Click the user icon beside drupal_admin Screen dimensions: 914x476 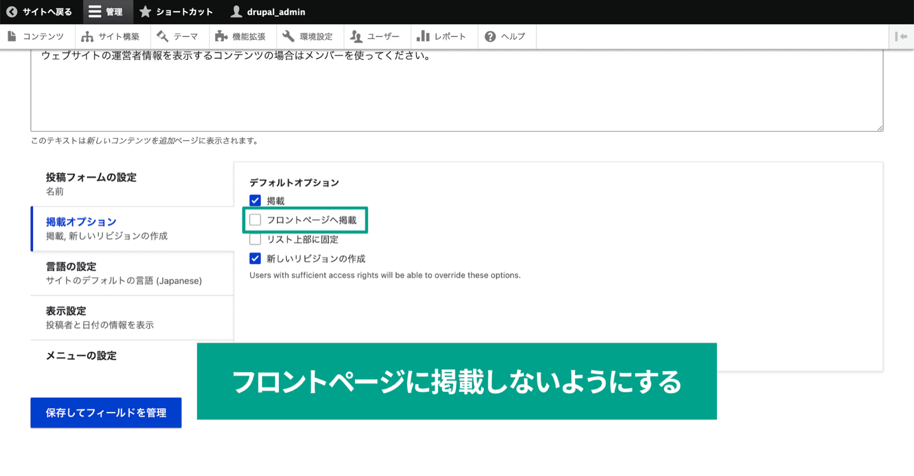click(x=236, y=11)
